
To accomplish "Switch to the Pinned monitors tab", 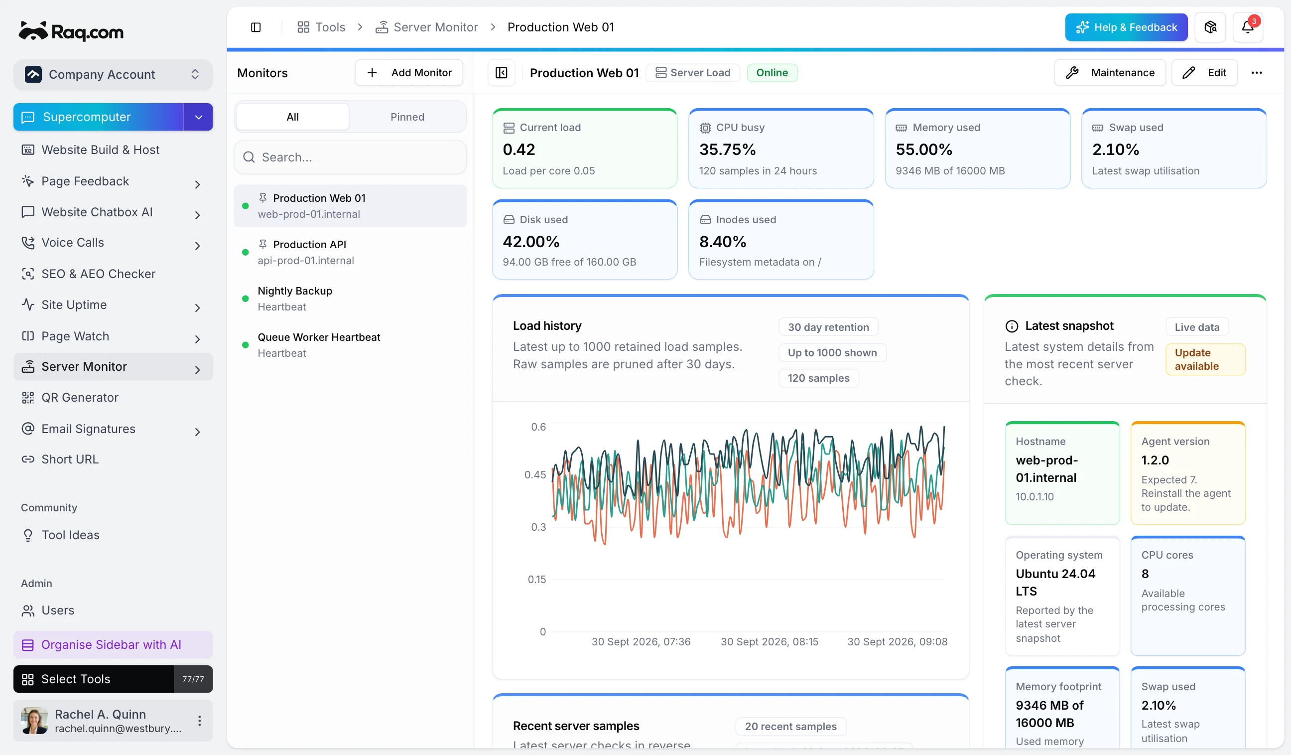I will pos(407,117).
